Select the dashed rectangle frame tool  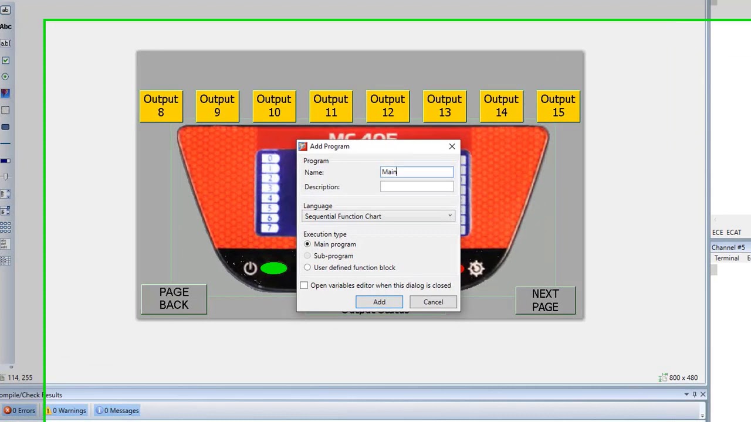5,110
